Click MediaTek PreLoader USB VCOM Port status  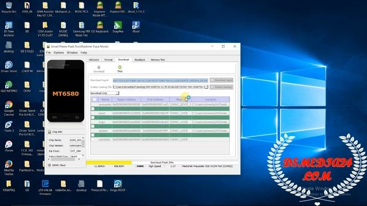(x=208, y=167)
